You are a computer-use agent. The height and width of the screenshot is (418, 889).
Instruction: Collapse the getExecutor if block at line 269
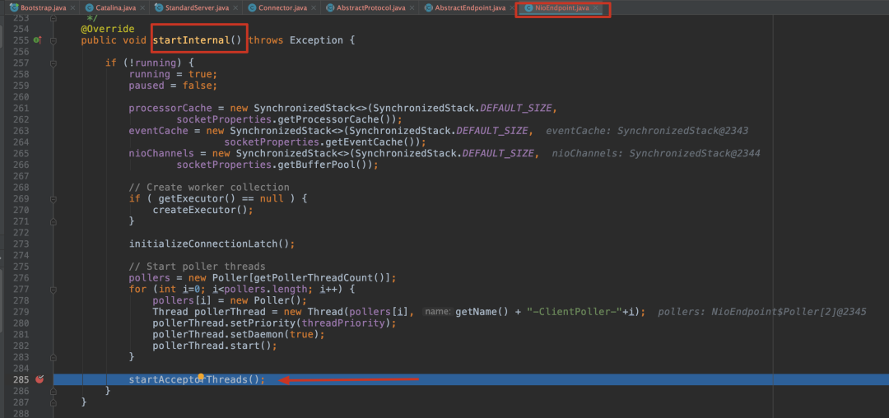coord(51,198)
